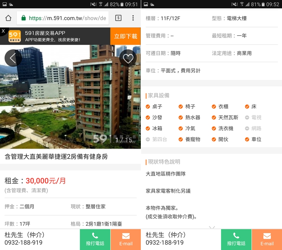This screenshot has width=282, height=250.
Task: Toggle the 桌子 furniture checkmark
Action: pos(148,107)
